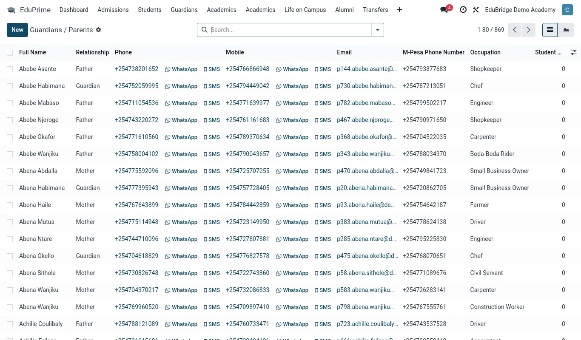Open the activities clock icon
Viewport: 581px width, 340px height.
(463, 10)
